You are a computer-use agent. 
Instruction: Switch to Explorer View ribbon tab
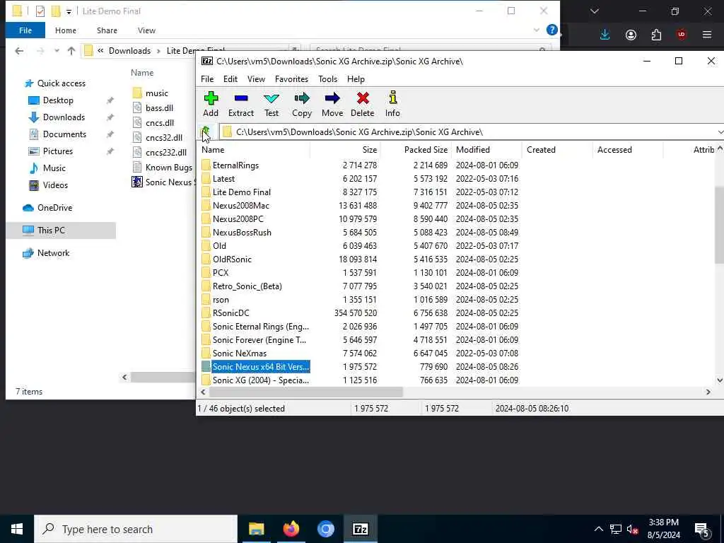(146, 30)
